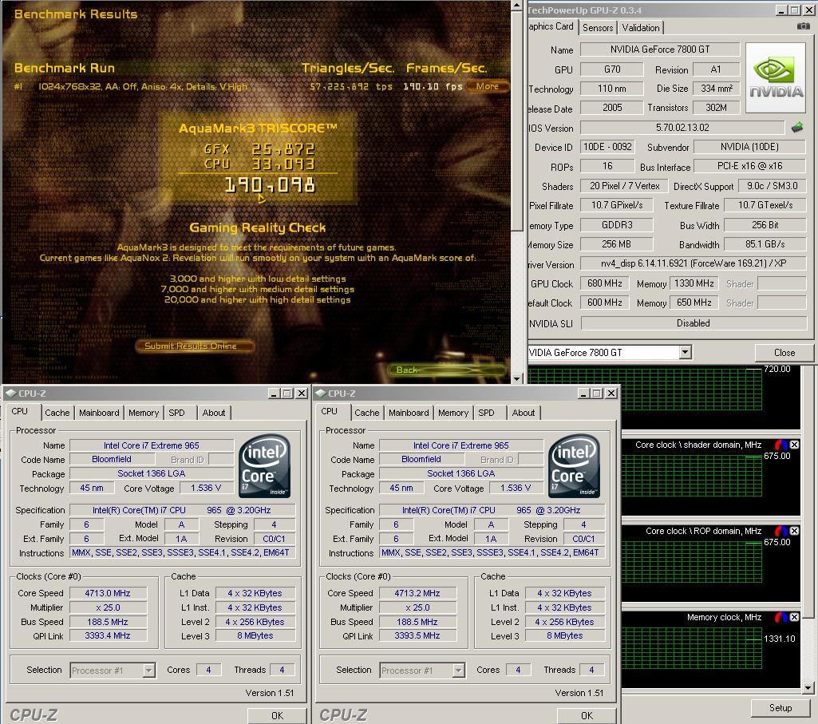Open About tab in right CPU-Z window

[524, 413]
